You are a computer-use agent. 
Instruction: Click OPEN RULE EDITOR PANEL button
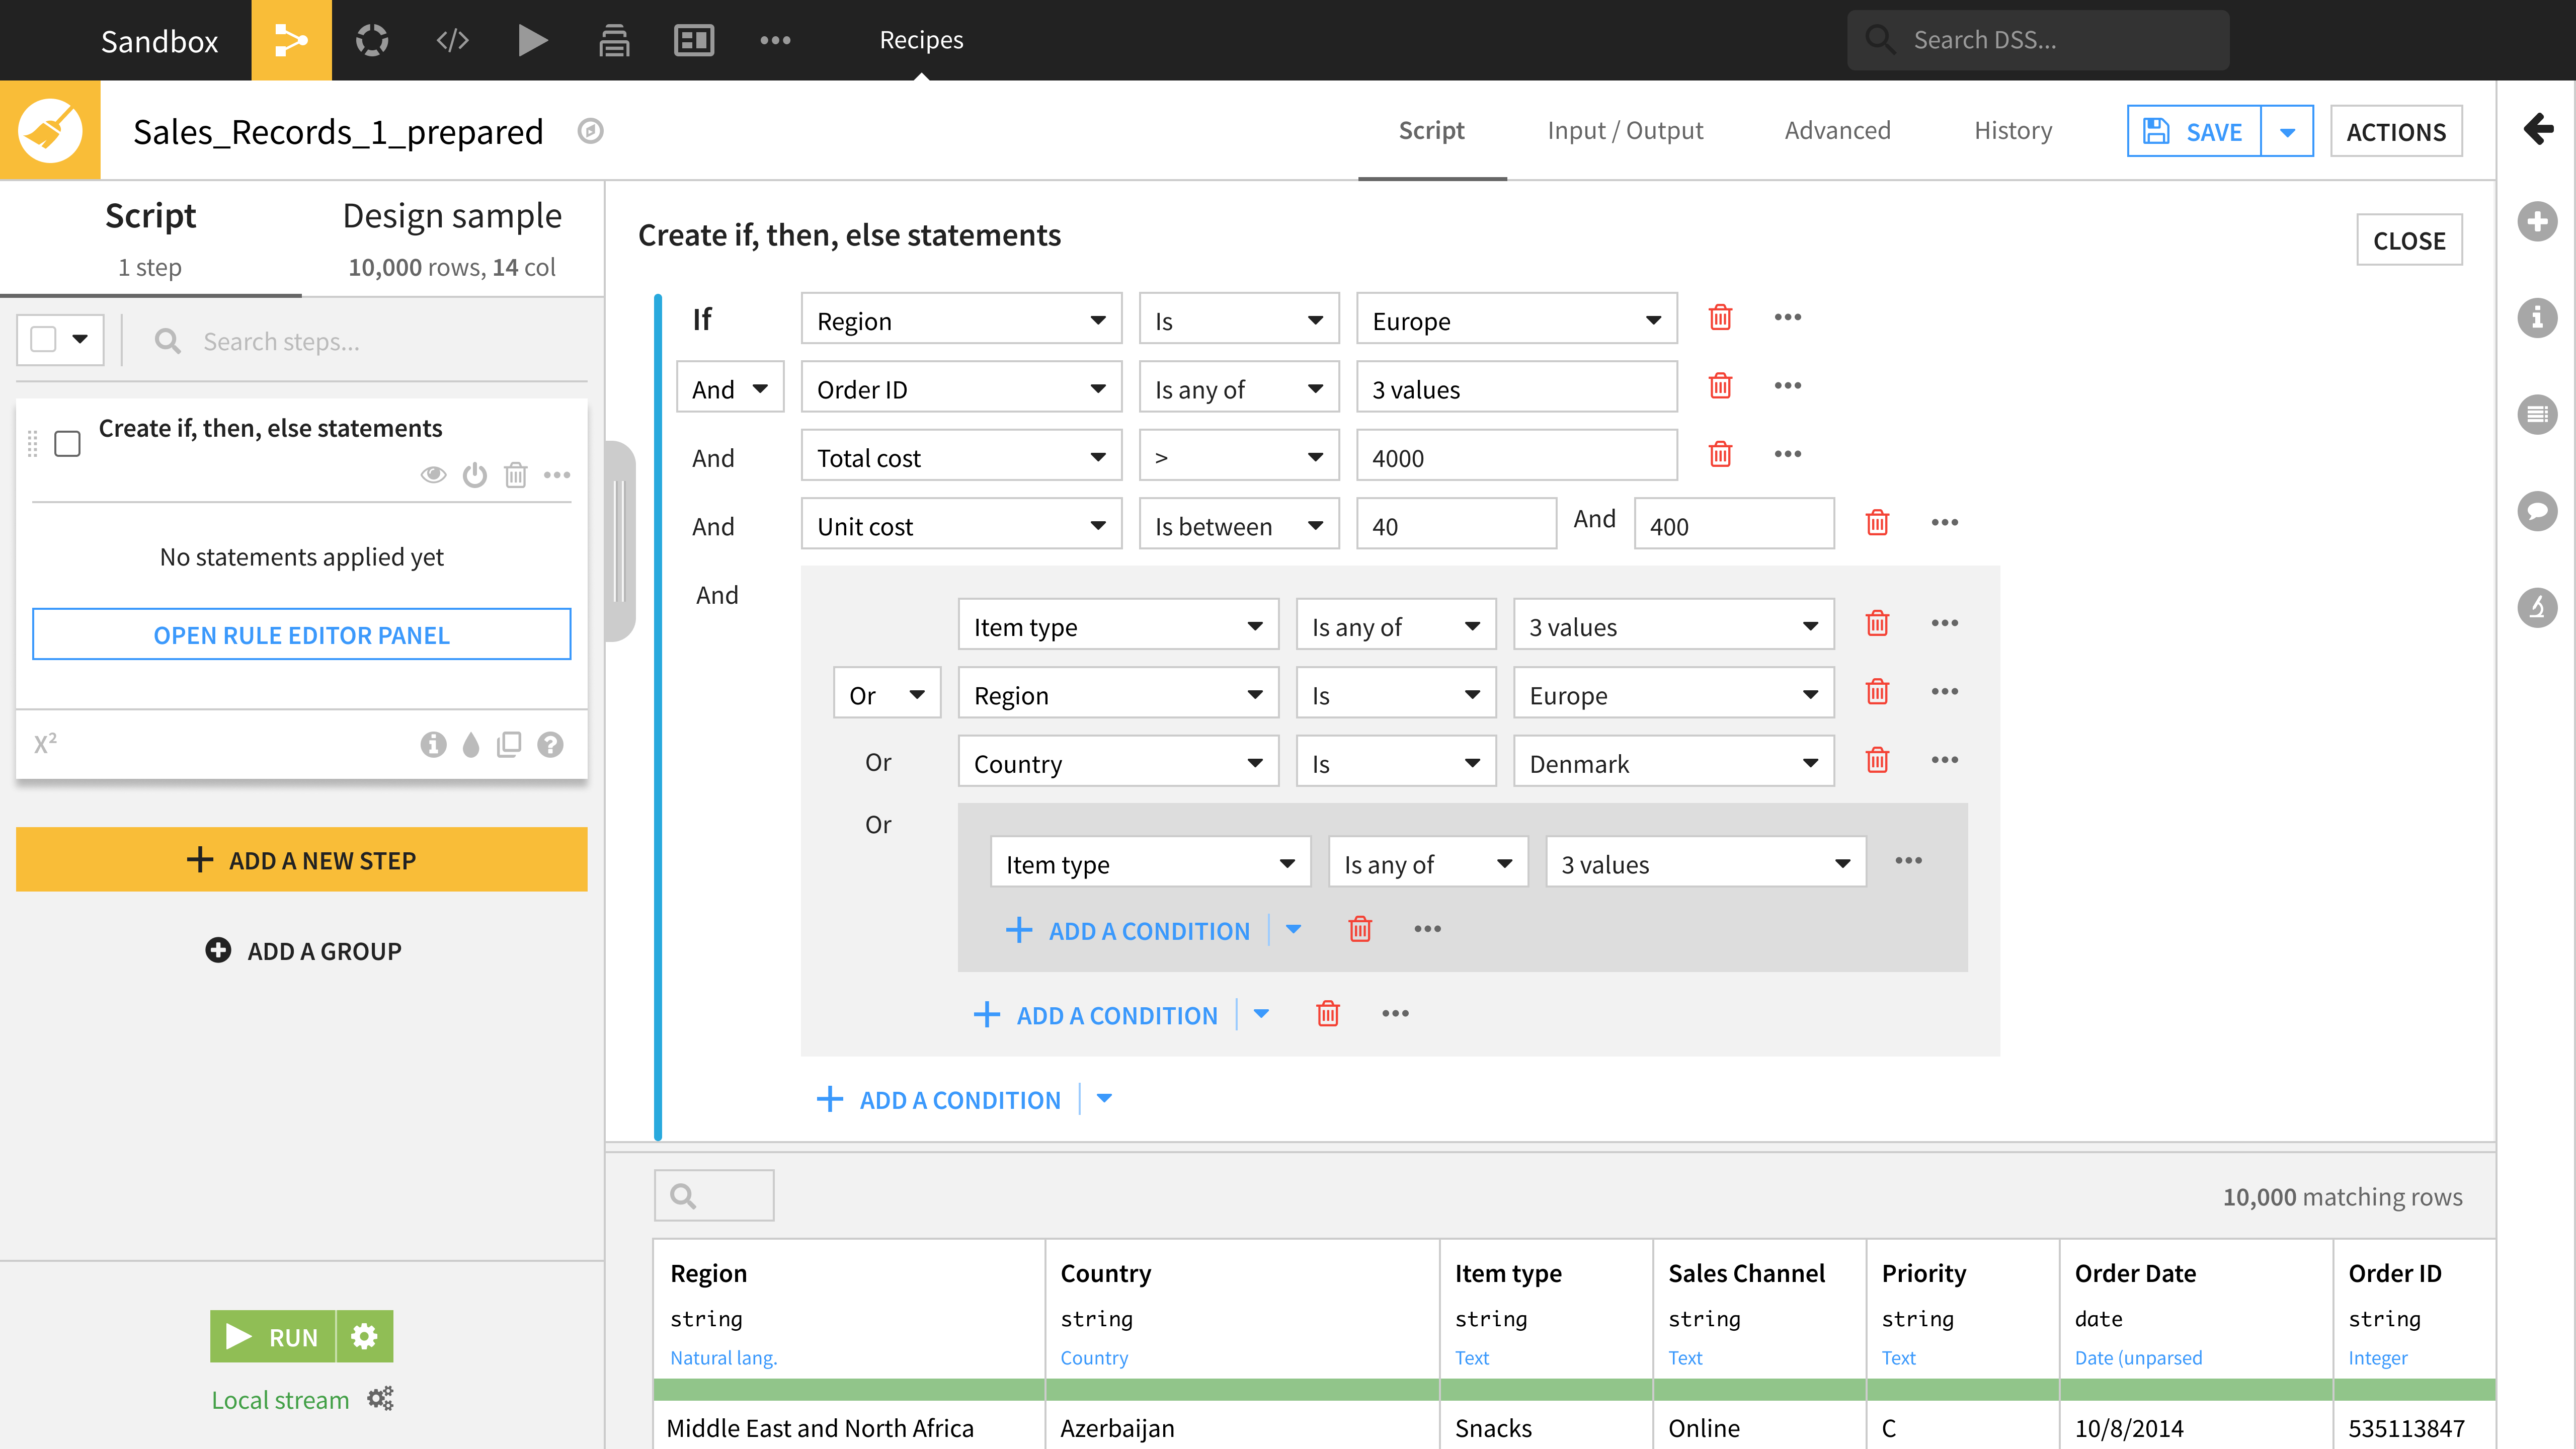(301, 634)
